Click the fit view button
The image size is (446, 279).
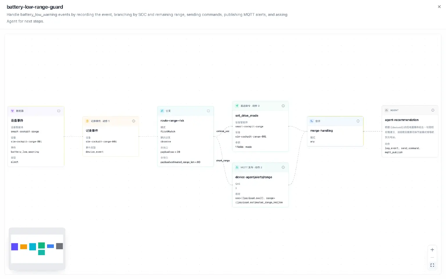tap(432, 265)
